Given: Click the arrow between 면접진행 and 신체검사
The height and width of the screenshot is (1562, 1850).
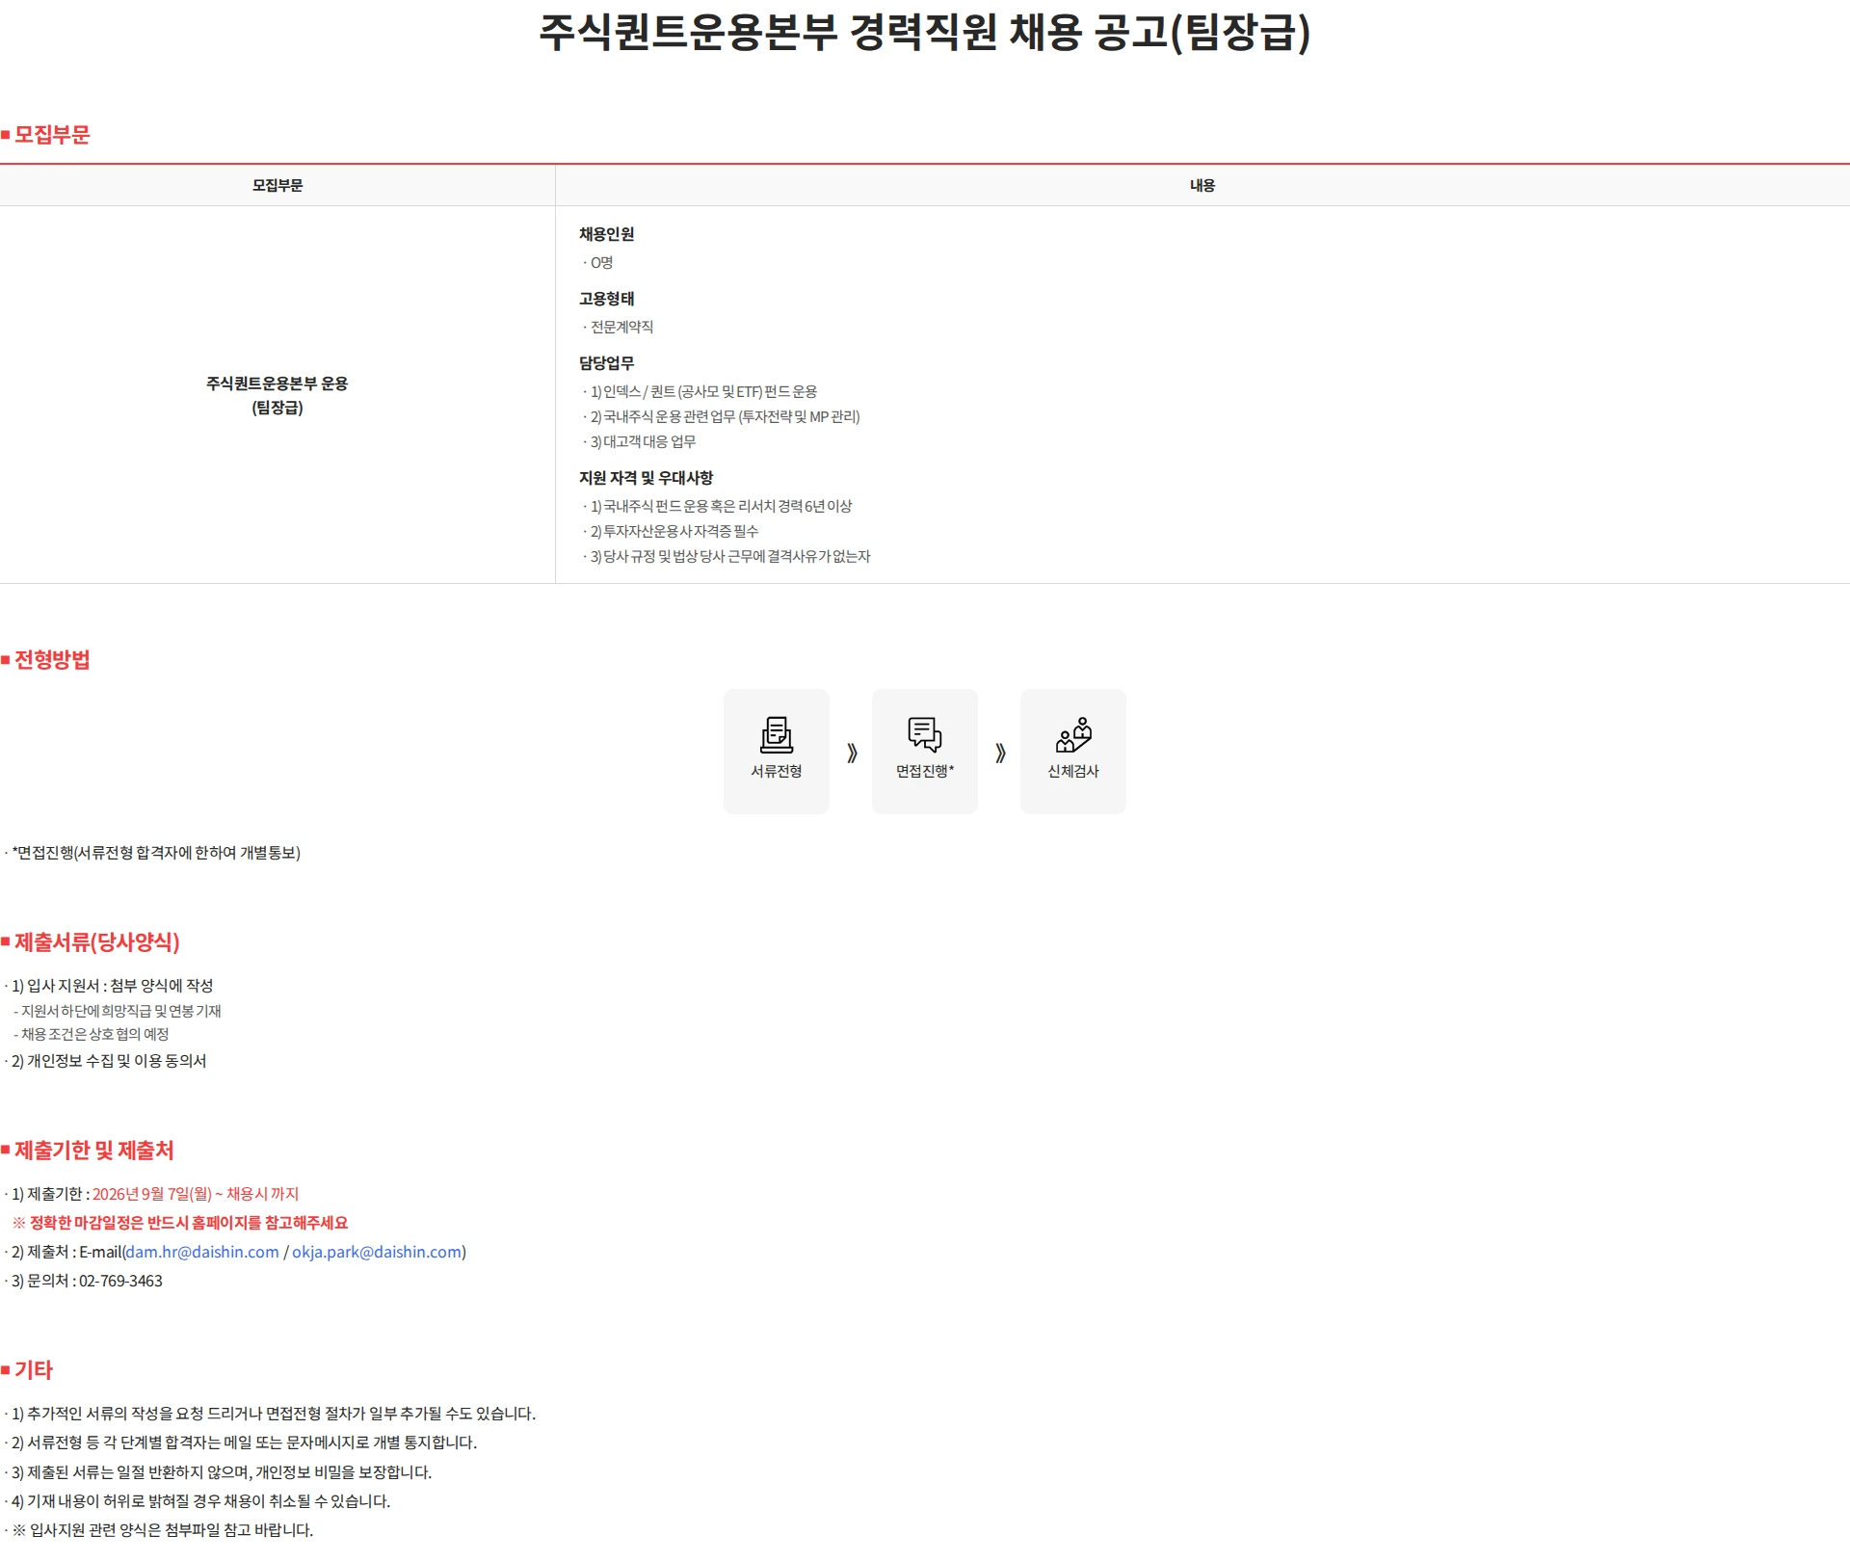Looking at the screenshot, I should tap(1000, 753).
